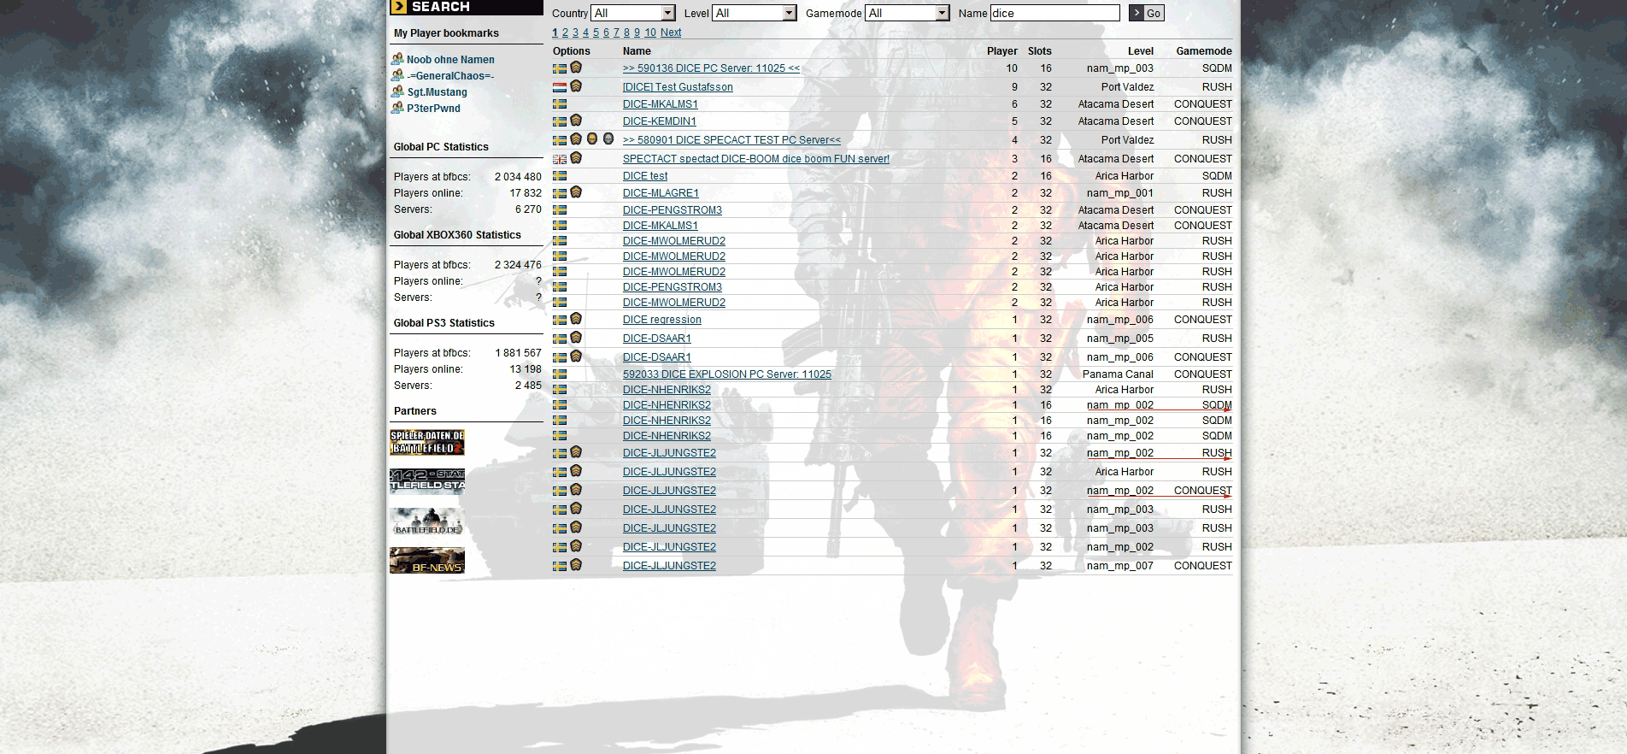Open the Battlefield.de partner banner

(x=427, y=521)
